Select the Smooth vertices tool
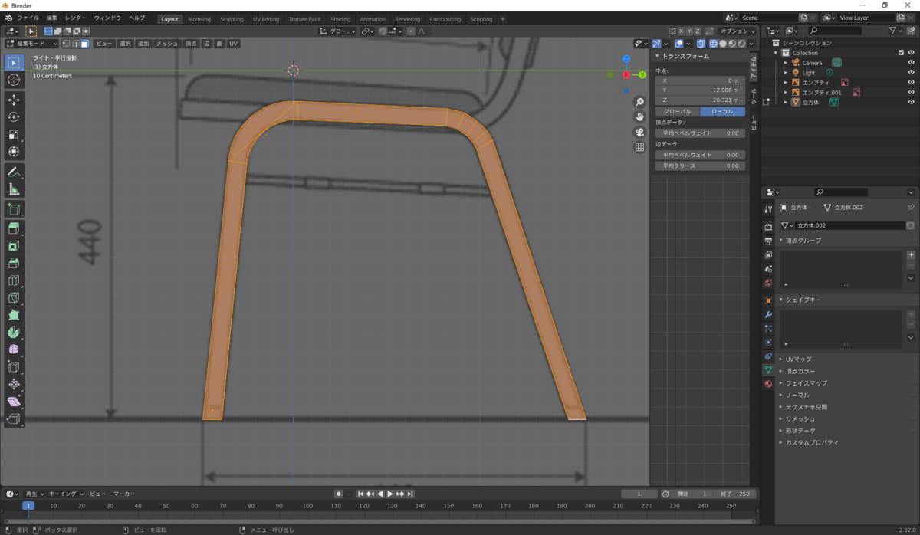The width and height of the screenshot is (920, 535). point(14,350)
